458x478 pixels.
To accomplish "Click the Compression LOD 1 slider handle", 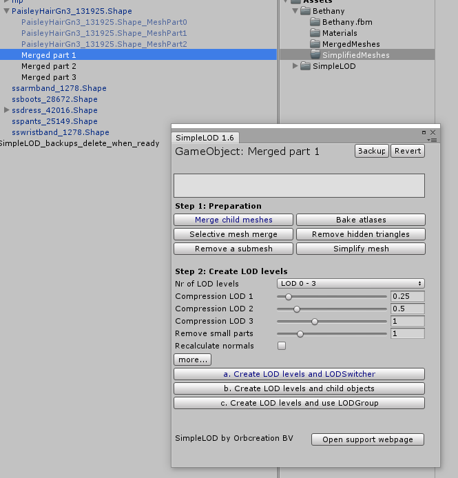I will (x=288, y=297).
